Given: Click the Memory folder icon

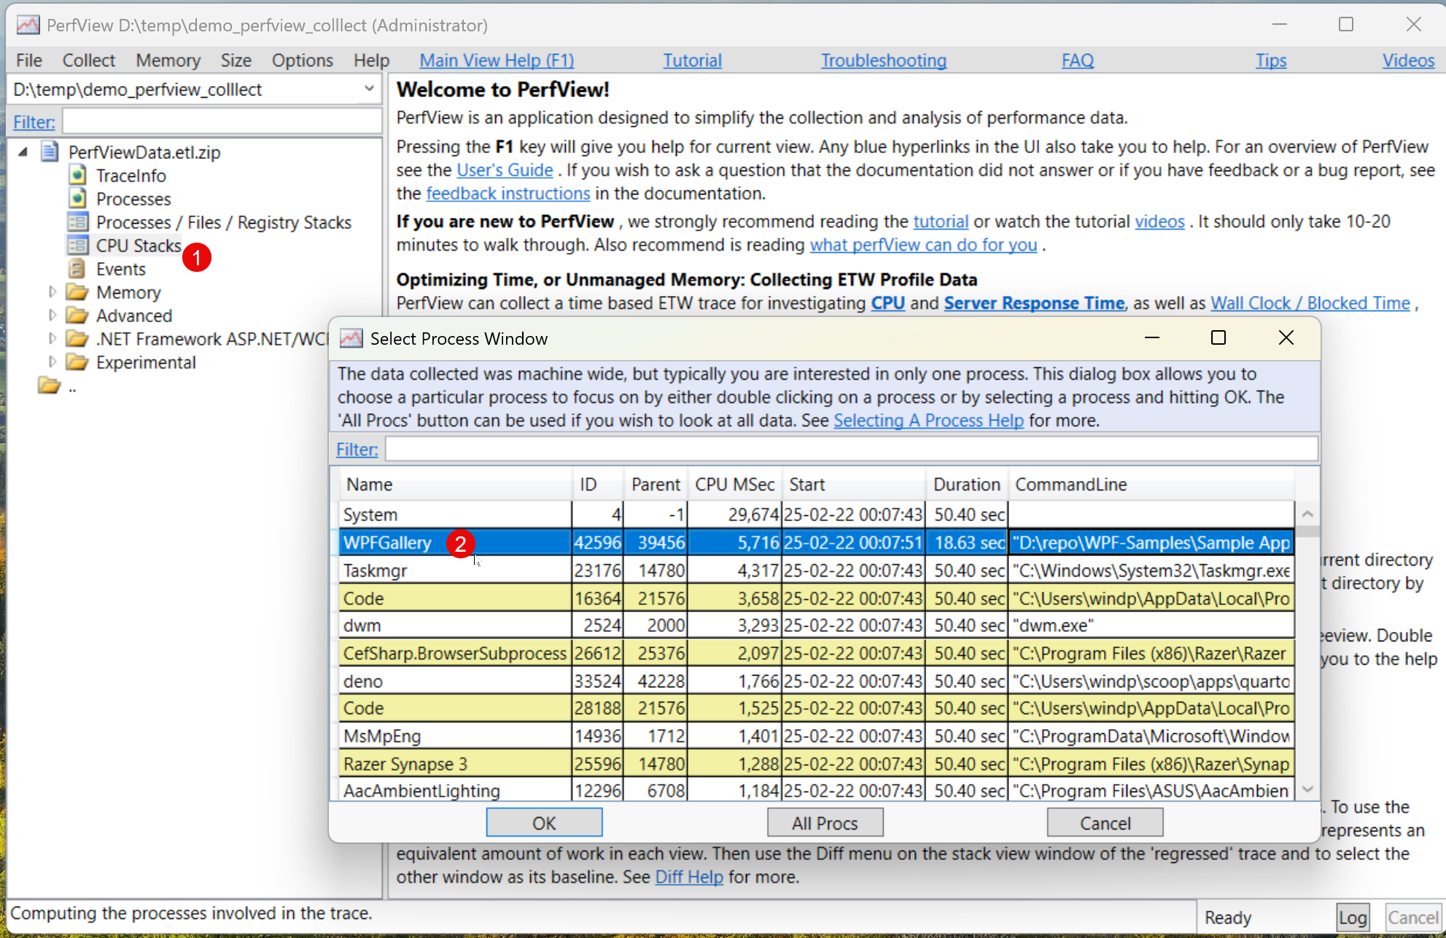Looking at the screenshot, I should (x=77, y=292).
